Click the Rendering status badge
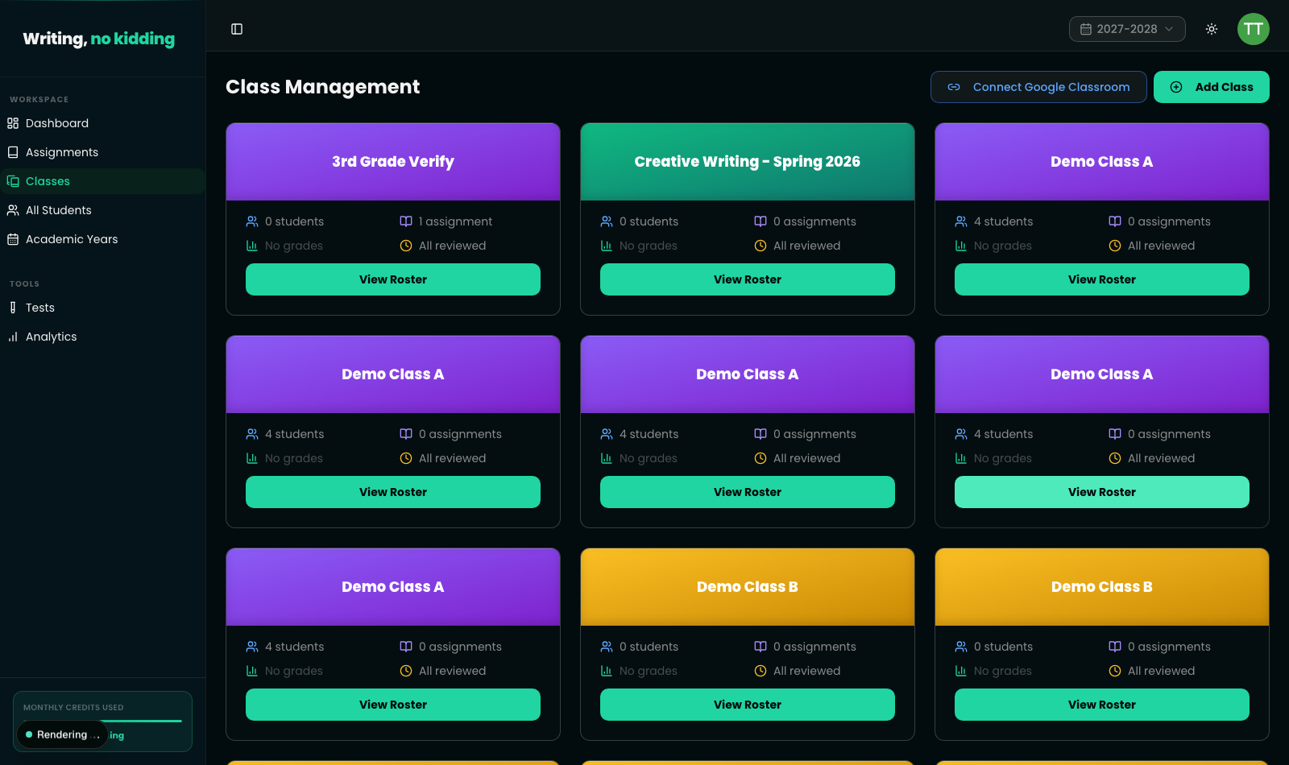The height and width of the screenshot is (765, 1289). click(x=62, y=734)
